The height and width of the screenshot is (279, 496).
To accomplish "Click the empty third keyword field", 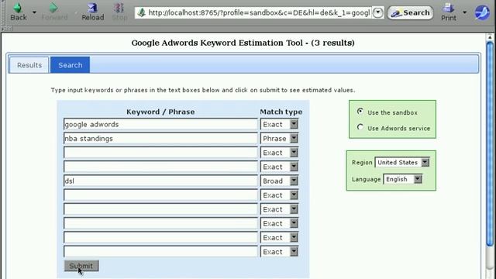I will (160, 153).
